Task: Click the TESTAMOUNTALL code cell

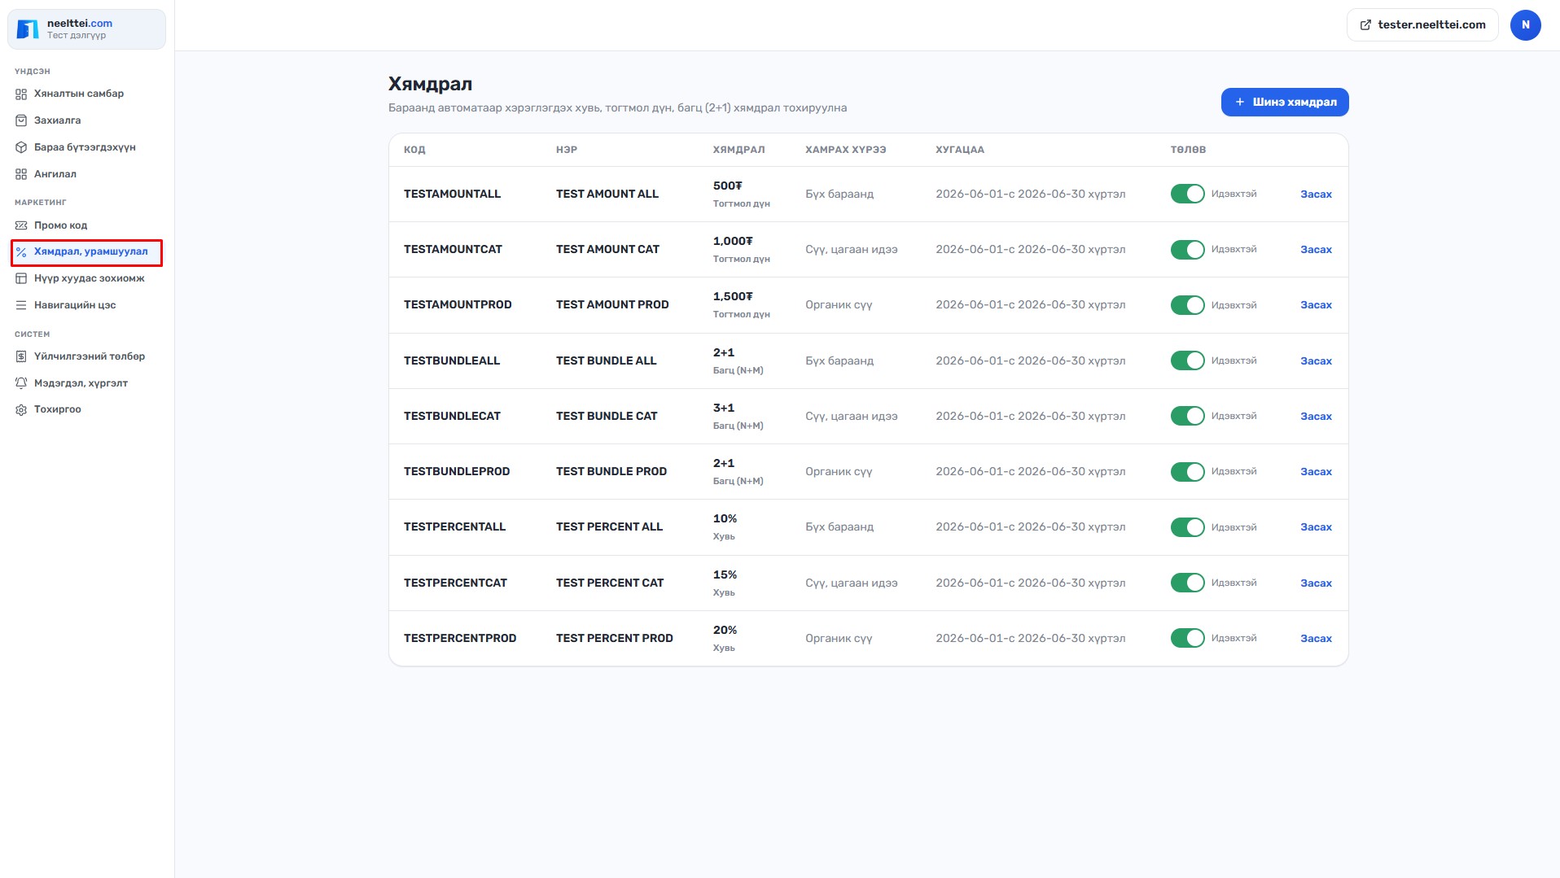Action: pos(452,194)
